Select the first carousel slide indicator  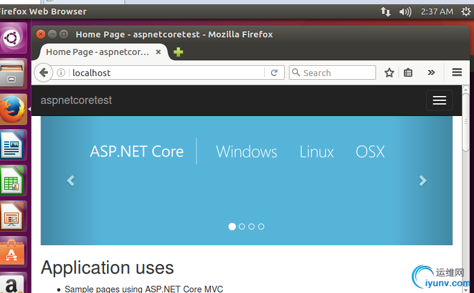point(232,227)
